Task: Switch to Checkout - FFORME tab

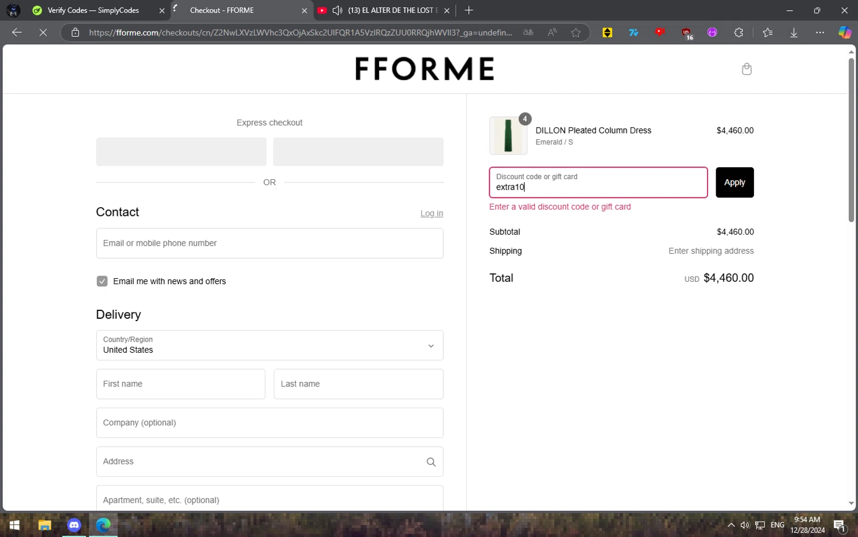Action: point(222,10)
